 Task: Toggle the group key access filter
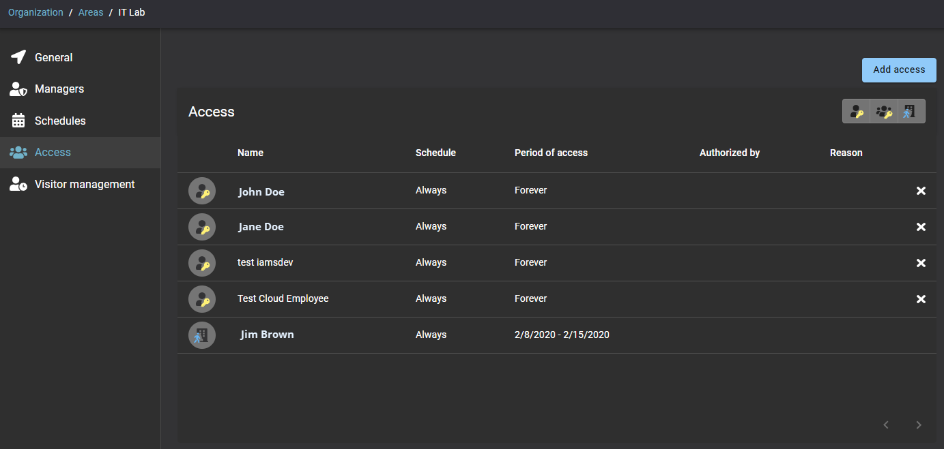(x=884, y=111)
